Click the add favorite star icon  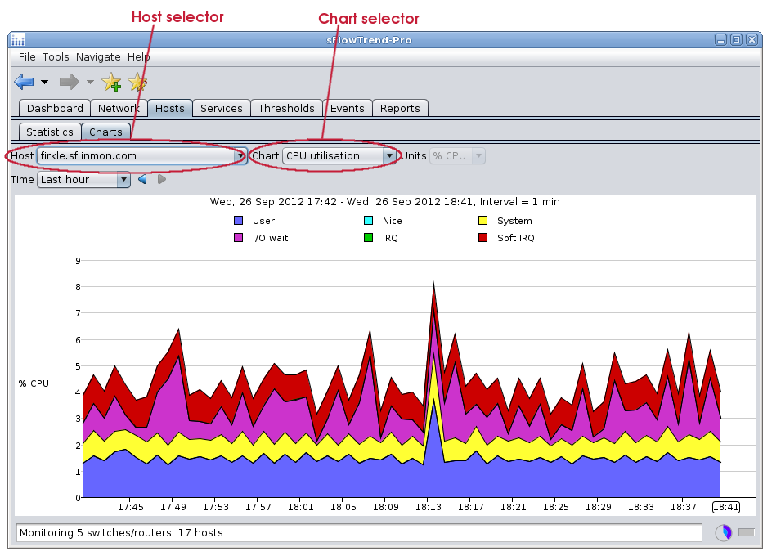pyautogui.click(x=111, y=82)
